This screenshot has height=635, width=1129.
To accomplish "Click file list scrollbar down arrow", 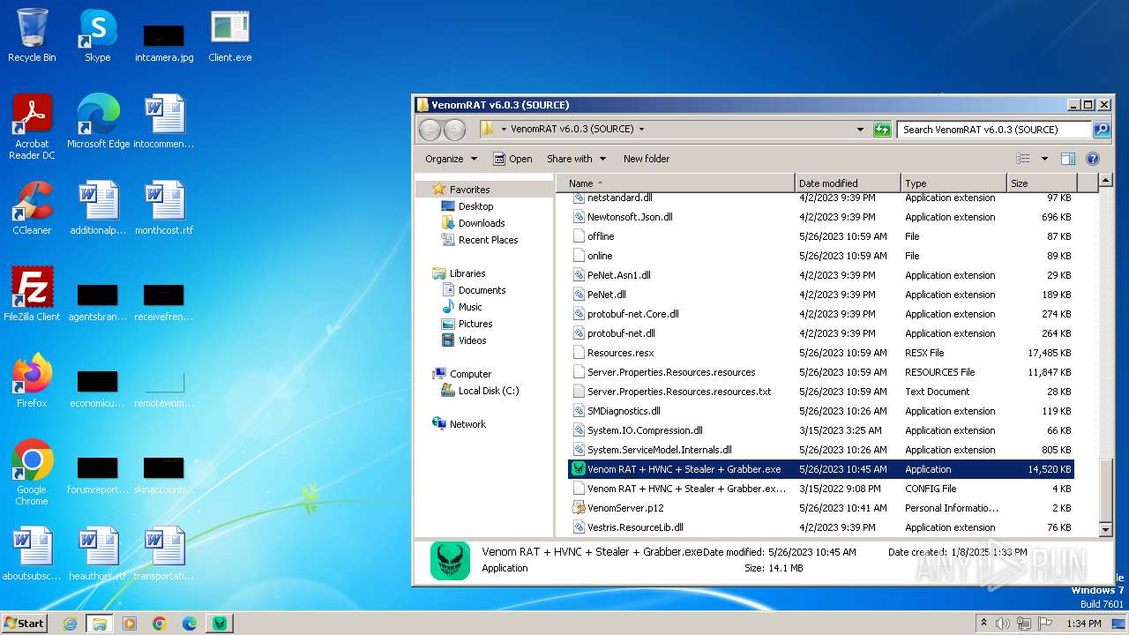I will pos(1106,529).
